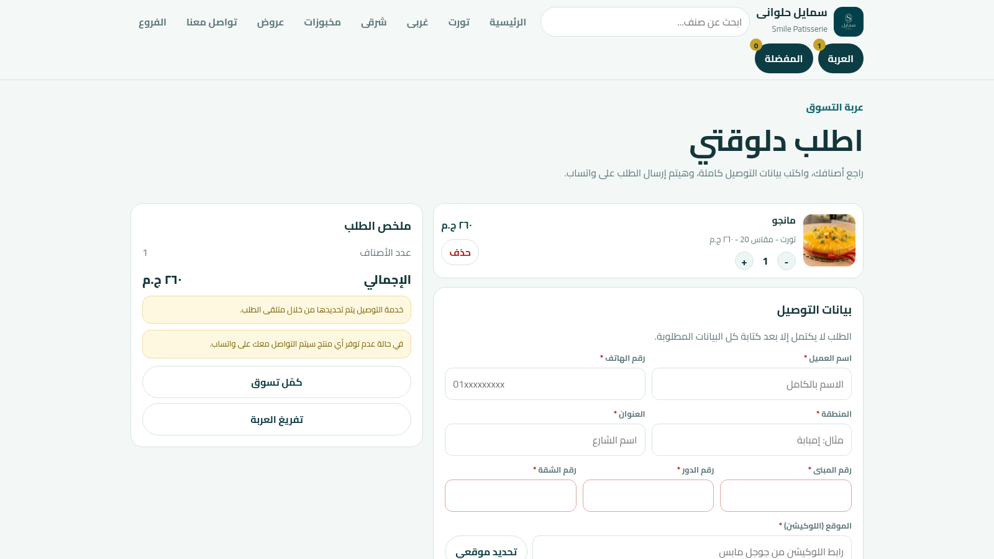Decrease mango cake quantity with minus button
This screenshot has height=559, width=994.
click(x=787, y=261)
